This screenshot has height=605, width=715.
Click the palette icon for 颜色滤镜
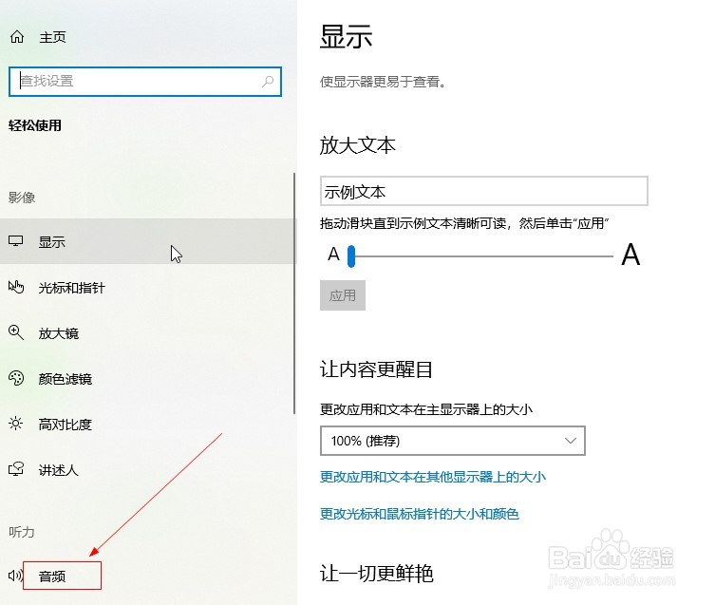pos(16,378)
